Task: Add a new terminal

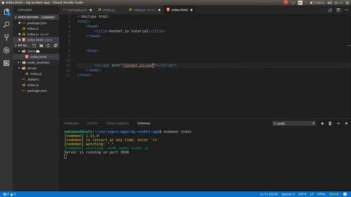Action: pyautogui.click(x=322, y=124)
